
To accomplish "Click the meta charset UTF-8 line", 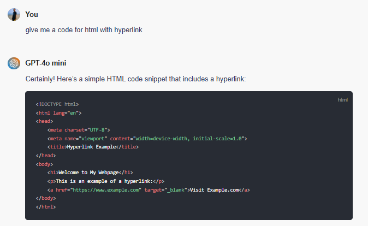I will [x=79, y=130].
